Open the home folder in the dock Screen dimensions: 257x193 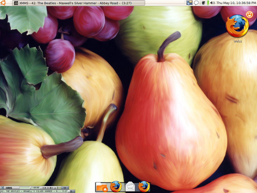click(x=102, y=187)
